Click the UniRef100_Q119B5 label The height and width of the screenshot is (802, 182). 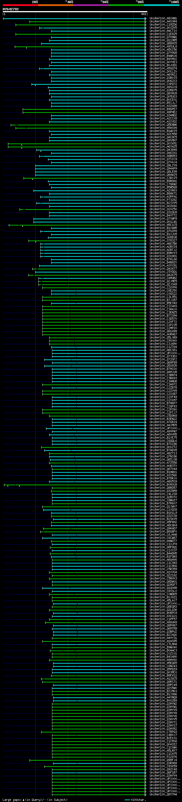pyautogui.click(x=163, y=40)
